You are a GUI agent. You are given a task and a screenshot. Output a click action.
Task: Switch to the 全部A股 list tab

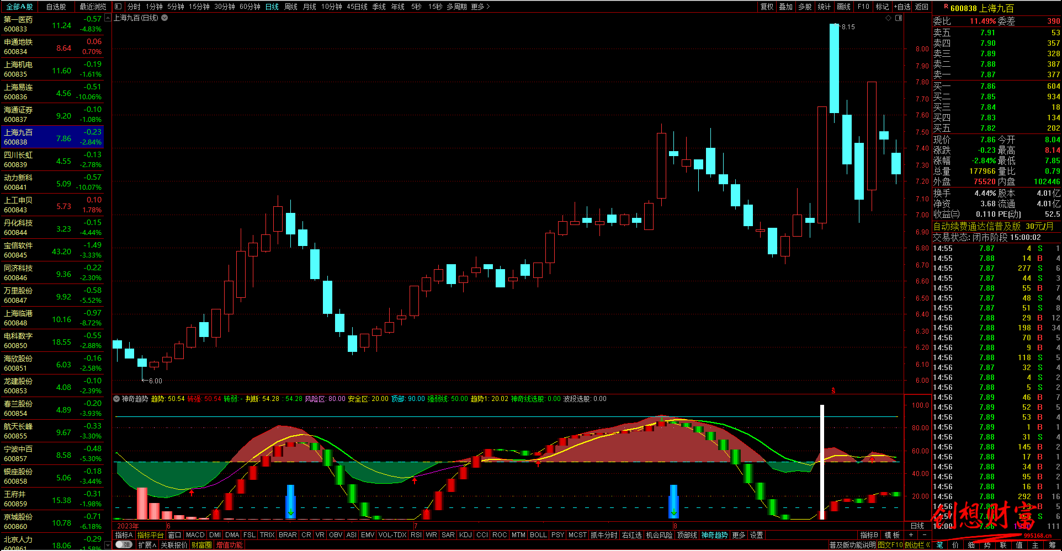coord(19,7)
